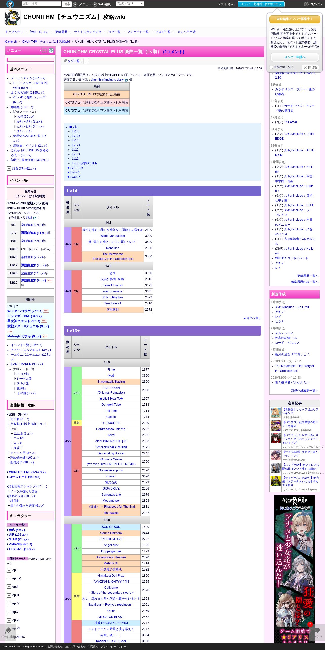The image size is (325, 650).
Task: Open the round arrow beside メニュー
Action: (x=75, y=4)
